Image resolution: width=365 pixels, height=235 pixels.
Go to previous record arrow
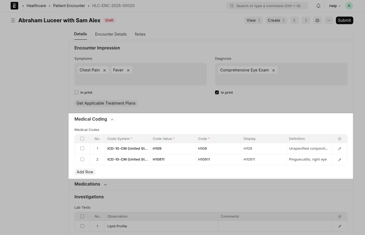(x=295, y=20)
